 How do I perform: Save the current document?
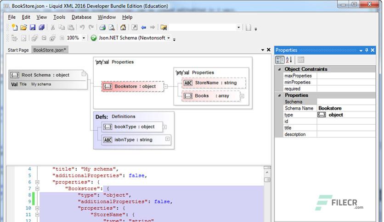coord(33,28)
